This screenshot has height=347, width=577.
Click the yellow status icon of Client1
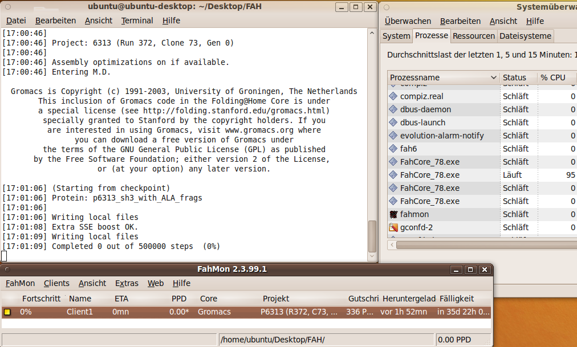(x=7, y=312)
